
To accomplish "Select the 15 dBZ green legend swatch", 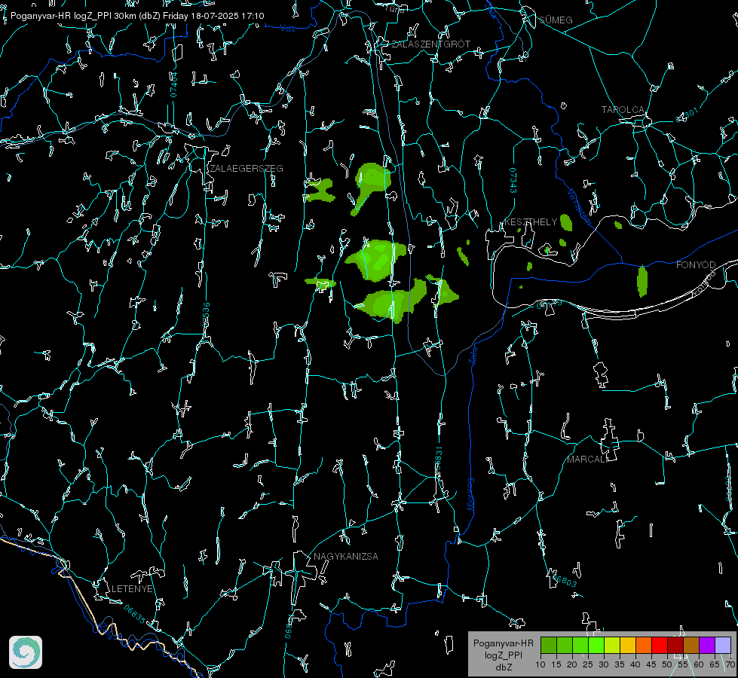I will (565, 645).
